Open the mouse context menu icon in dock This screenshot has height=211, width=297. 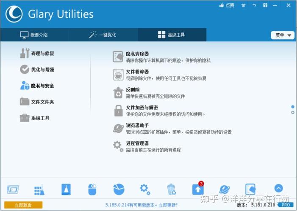(92, 189)
